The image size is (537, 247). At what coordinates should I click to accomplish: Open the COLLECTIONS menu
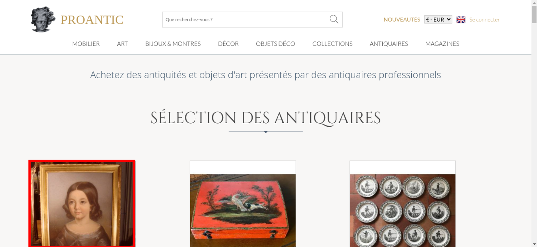(x=332, y=44)
